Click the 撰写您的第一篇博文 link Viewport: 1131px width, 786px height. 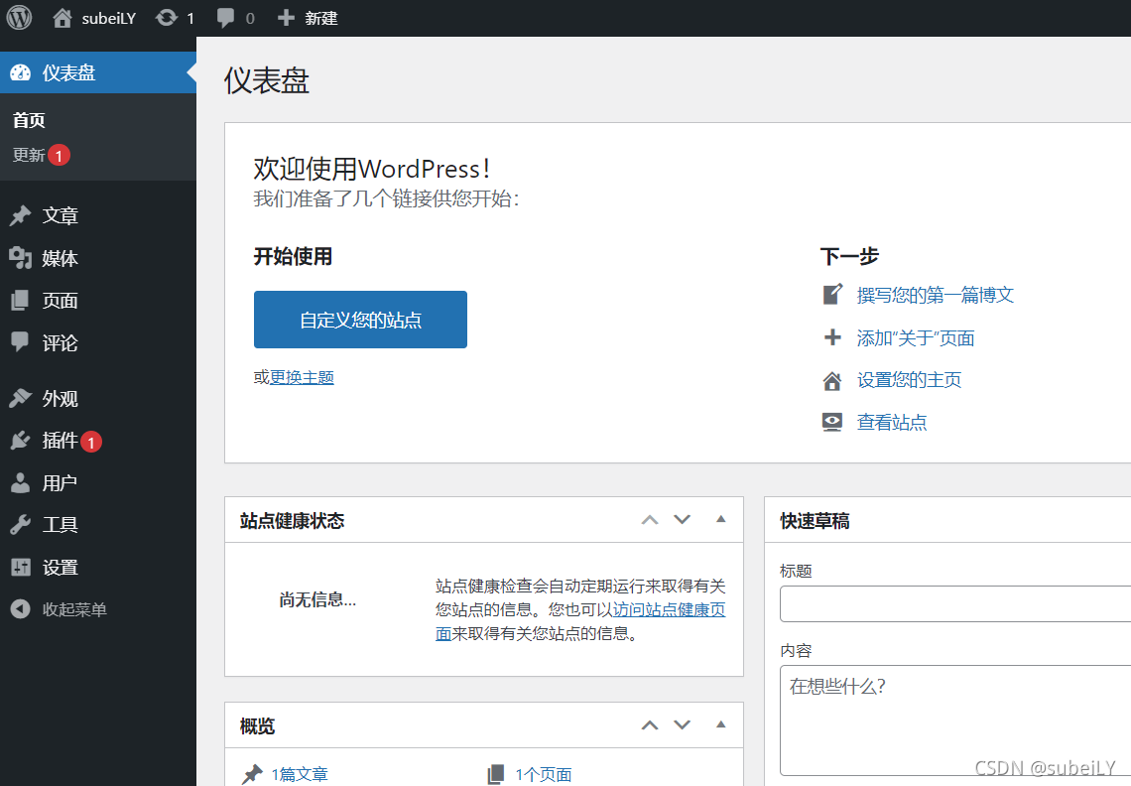935,294
